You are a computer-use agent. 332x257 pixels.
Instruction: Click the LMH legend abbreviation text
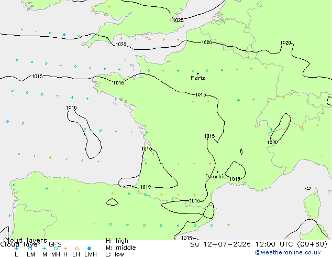tap(91, 254)
